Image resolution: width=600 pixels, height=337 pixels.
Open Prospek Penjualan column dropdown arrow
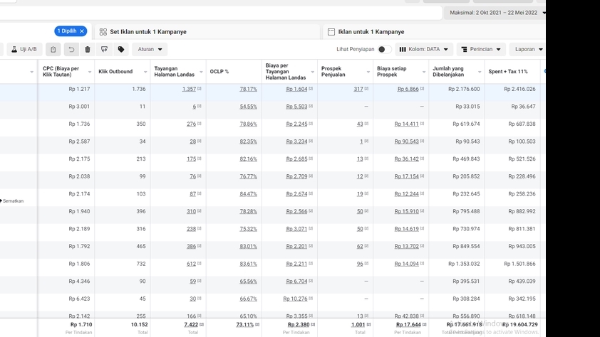point(368,72)
